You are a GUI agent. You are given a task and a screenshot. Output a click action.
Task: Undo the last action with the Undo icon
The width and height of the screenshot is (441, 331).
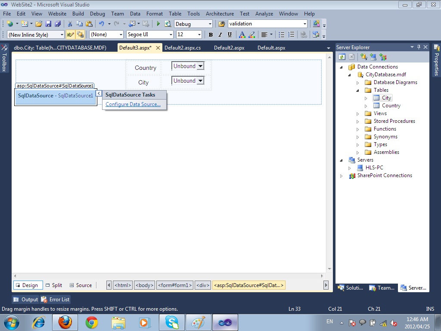click(102, 24)
